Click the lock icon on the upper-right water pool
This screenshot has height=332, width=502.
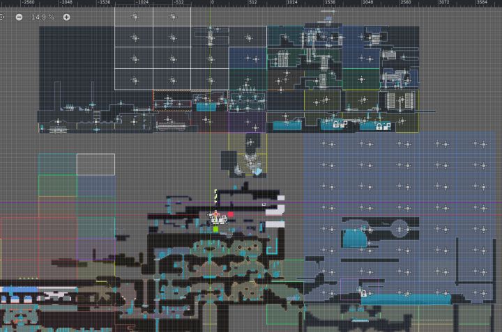(x=379, y=127)
